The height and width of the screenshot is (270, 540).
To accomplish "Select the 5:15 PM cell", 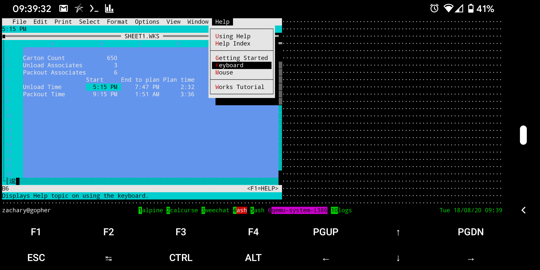I will tap(103, 87).
